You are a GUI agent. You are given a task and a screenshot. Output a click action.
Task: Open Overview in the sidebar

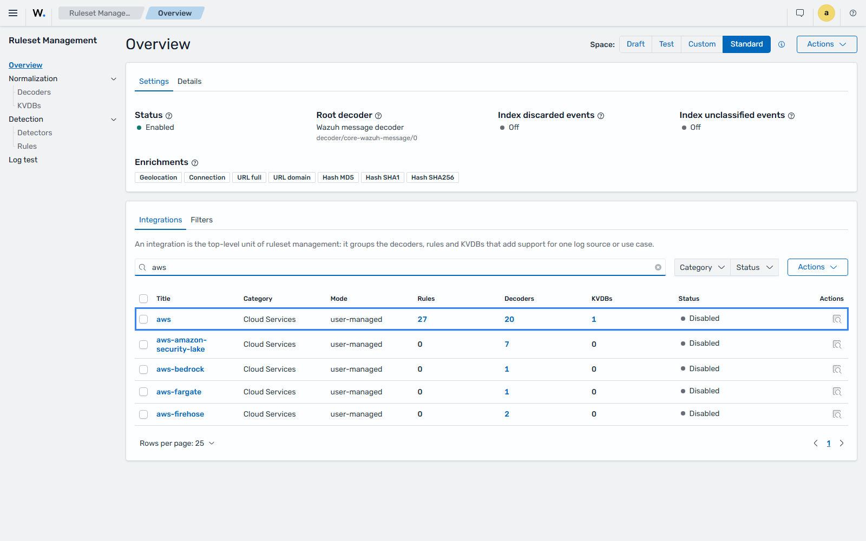click(25, 65)
